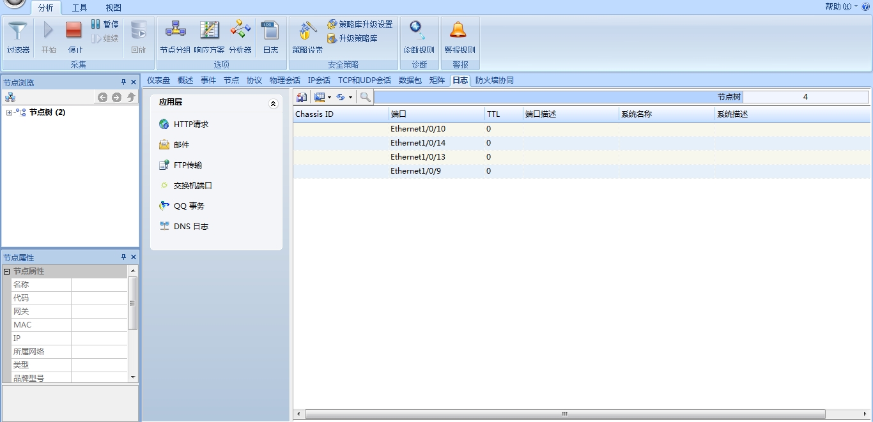
Task: Click the red 停止 stop button
Action: pos(74,37)
